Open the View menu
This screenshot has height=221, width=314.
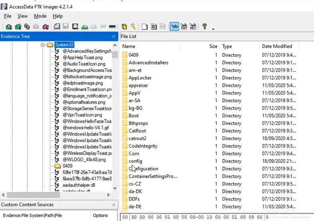(x=22, y=16)
